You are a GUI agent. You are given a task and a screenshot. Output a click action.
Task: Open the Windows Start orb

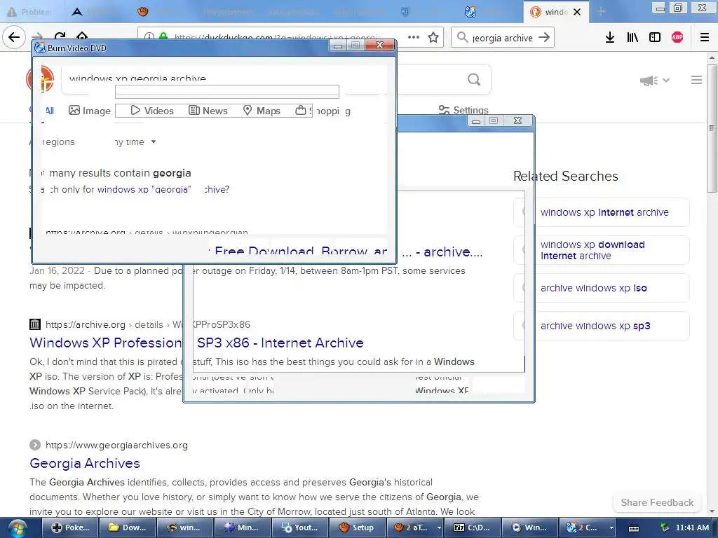tap(17, 527)
